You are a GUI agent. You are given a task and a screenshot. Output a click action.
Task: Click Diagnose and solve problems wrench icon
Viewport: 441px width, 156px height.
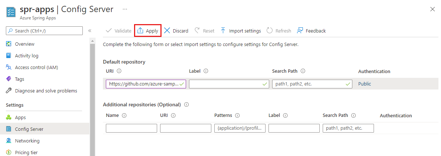click(9, 91)
